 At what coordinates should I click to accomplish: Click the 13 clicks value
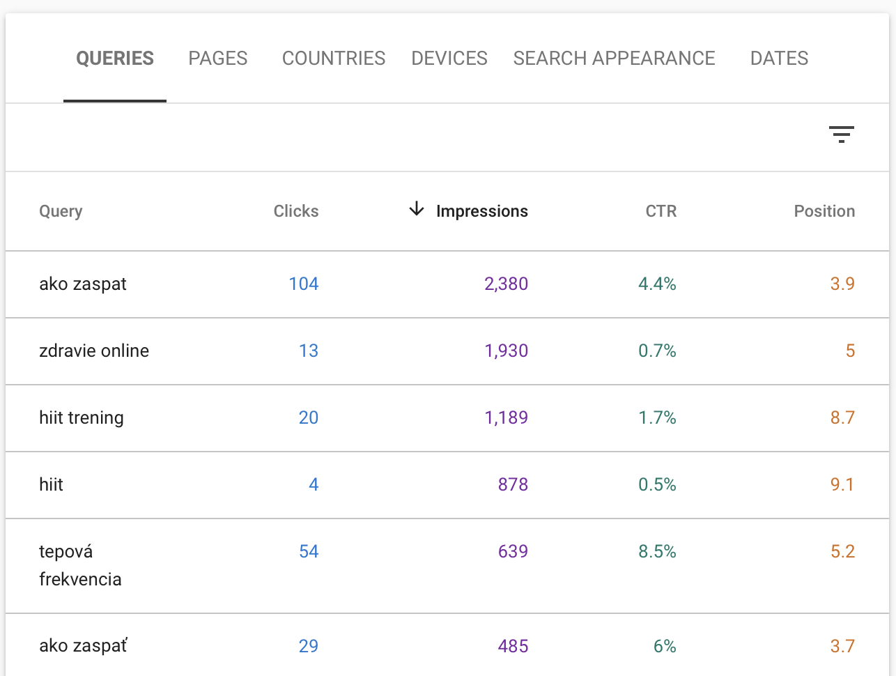(x=309, y=351)
